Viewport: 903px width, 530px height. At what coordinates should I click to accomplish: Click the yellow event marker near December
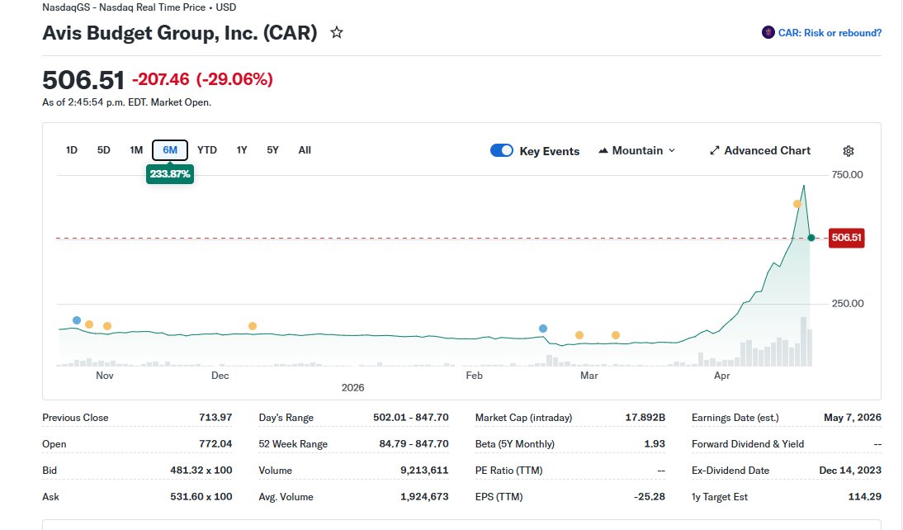click(253, 326)
